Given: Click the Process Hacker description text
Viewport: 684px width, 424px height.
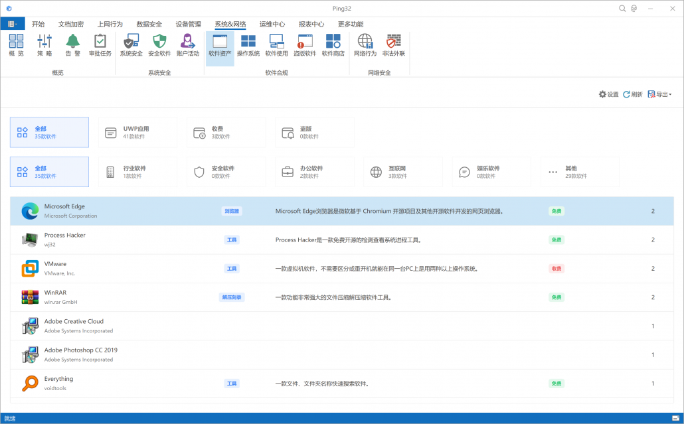Looking at the screenshot, I should click(x=349, y=240).
